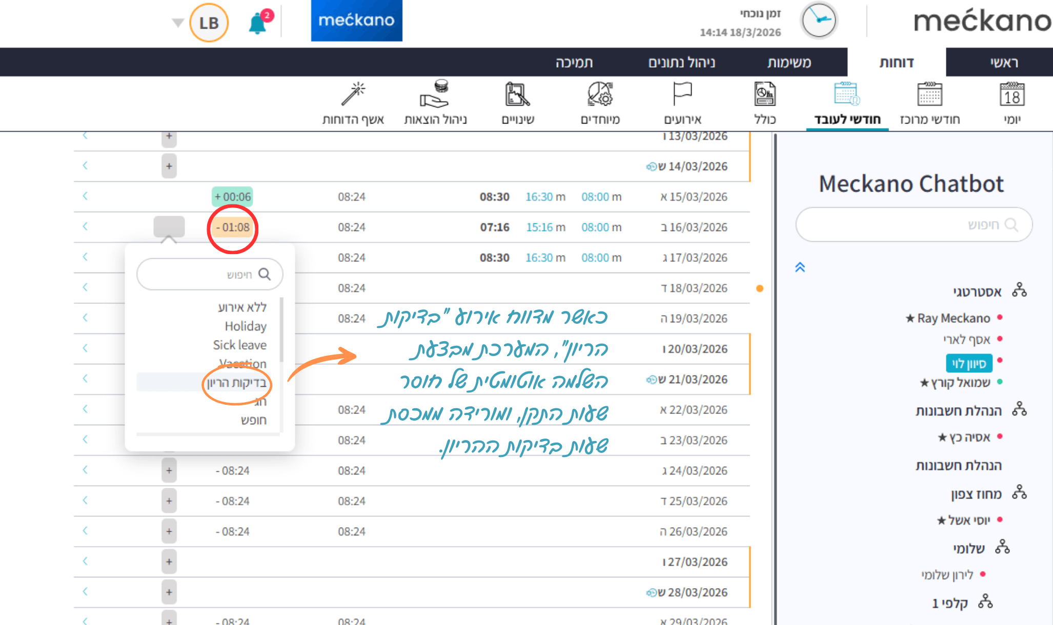The height and width of the screenshot is (625, 1053).
Task: Open the general report (כולל) icon
Action: (x=764, y=95)
